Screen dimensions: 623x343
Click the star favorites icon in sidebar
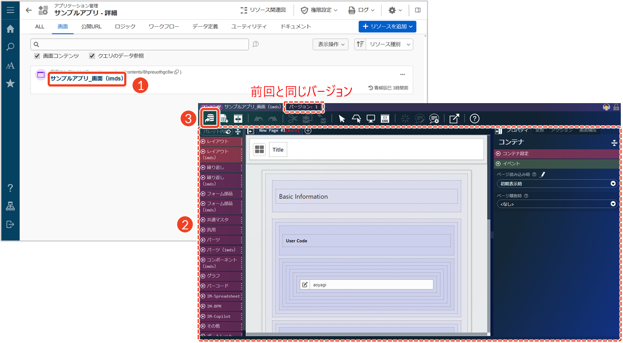(x=10, y=83)
